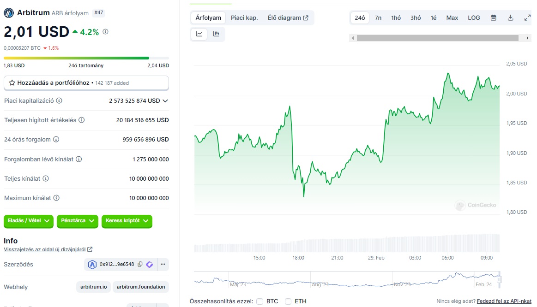Click the 2,01 USD price value
The width and height of the screenshot is (537, 307).
[36, 32]
